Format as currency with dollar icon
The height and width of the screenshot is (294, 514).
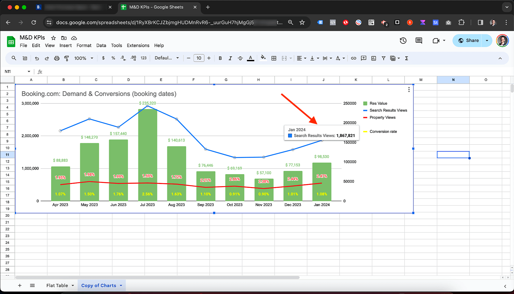click(x=103, y=58)
